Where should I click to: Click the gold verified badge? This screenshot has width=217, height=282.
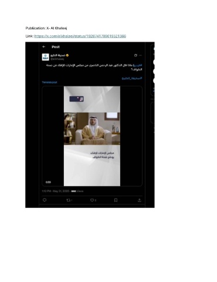point(67,55)
